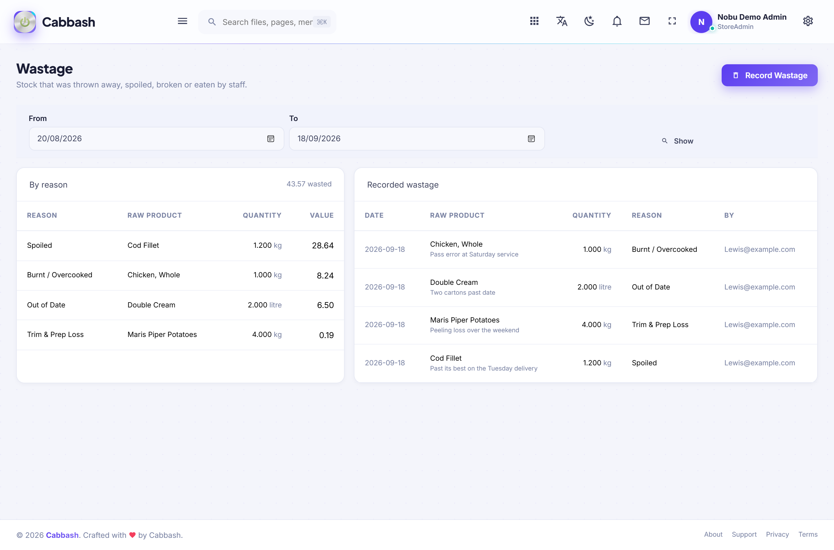Open the language translation selector
The height and width of the screenshot is (550, 834).
(562, 21)
